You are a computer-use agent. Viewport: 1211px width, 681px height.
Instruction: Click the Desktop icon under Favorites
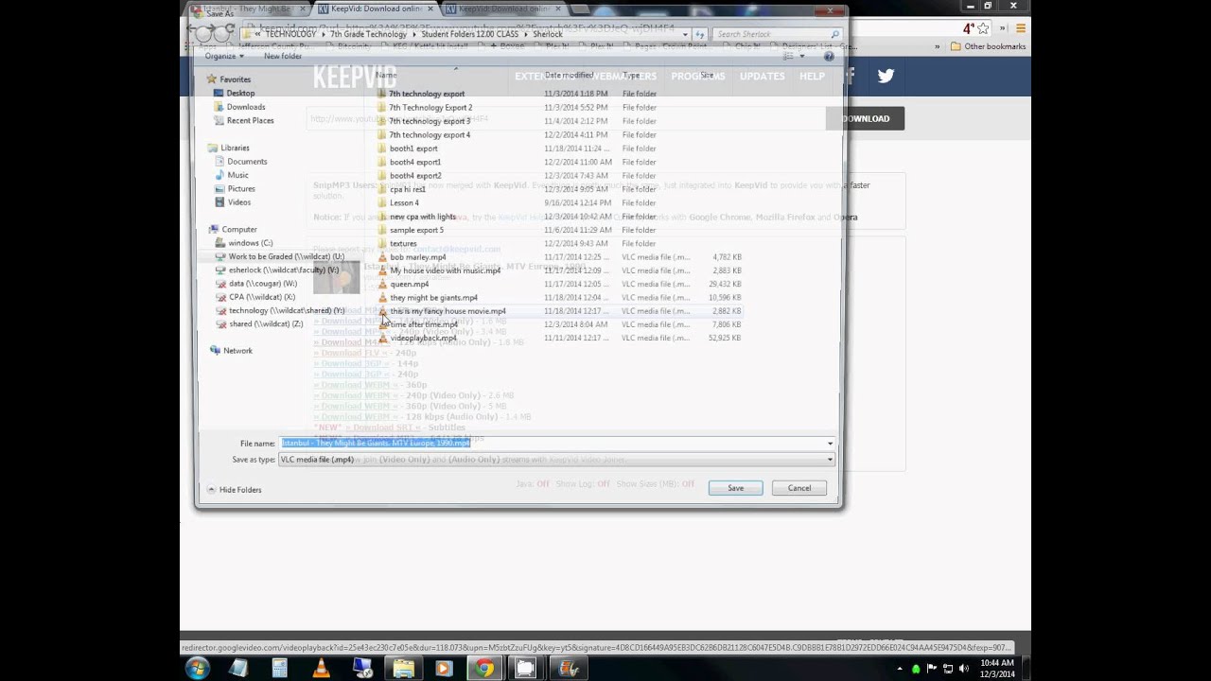219,94
